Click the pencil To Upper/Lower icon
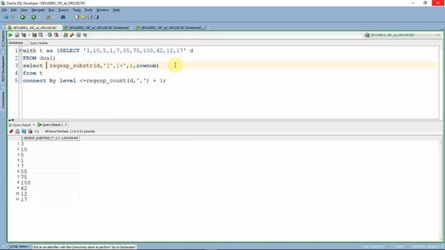The height and width of the screenshot is (250, 445). (72, 35)
